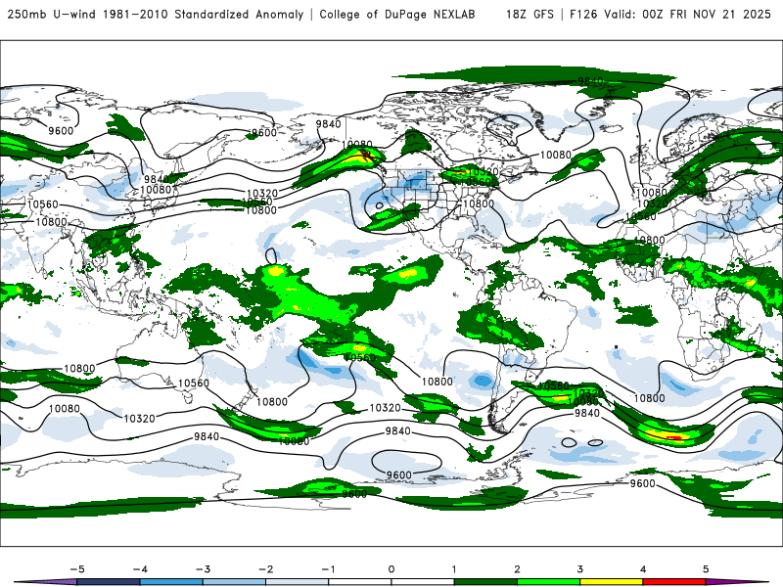Image resolution: width=783 pixels, height=587 pixels.
Task: Click the yellow 3 to 4 colorbar segment
Action: (611, 582)
